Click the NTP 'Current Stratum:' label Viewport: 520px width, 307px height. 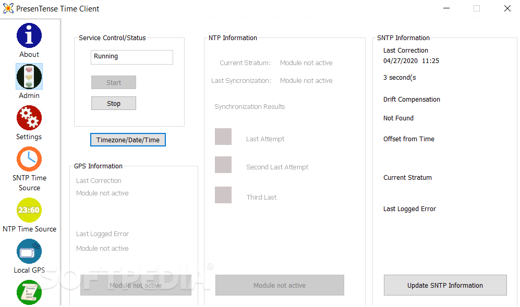tap(245, 63)
